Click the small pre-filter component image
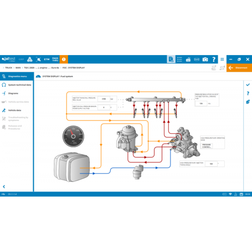This screenshot has width=252, height=252. (137, 172)
